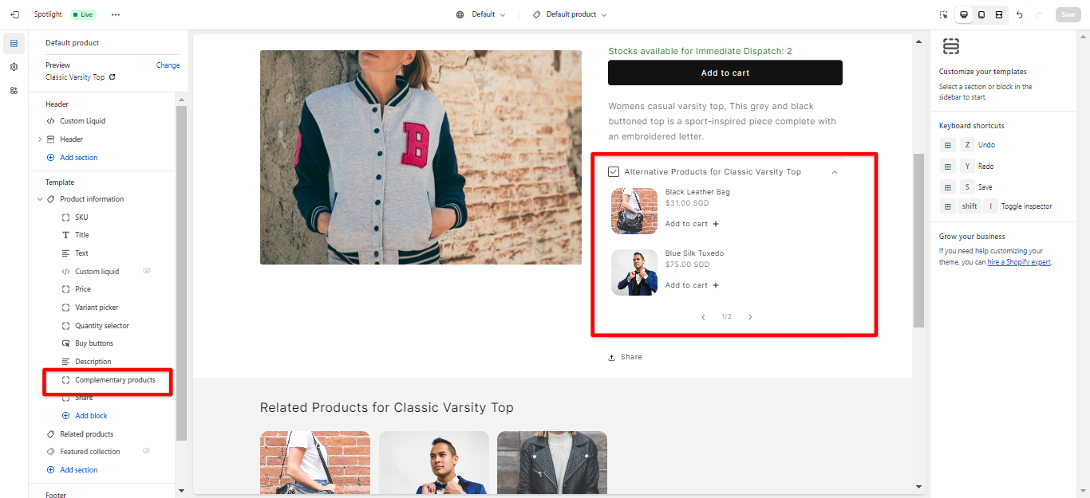Screen dimensions: 1090x498
Task: Open the App embeds icon in left rail
Action: point(14,90)
